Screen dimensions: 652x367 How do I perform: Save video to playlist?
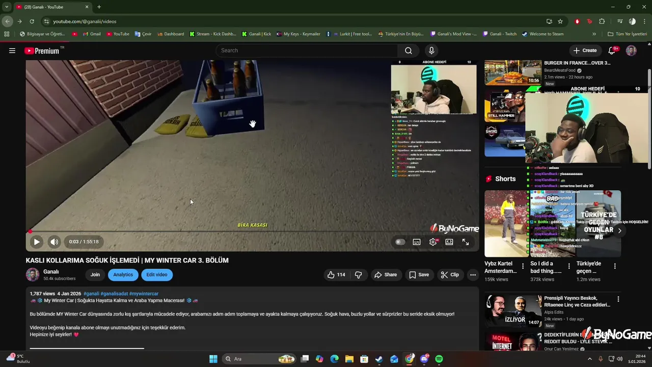419,275
